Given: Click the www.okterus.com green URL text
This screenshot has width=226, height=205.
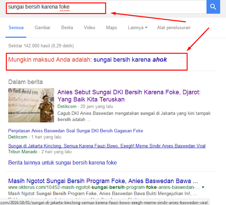Looking at the screenshot, I should tap(104, 187).
